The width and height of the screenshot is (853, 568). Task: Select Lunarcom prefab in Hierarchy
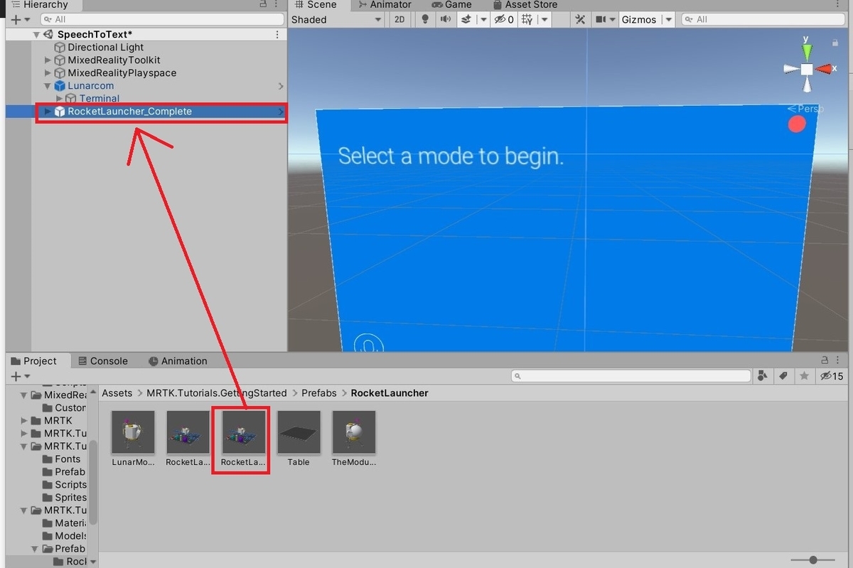(x=90, y=86)
